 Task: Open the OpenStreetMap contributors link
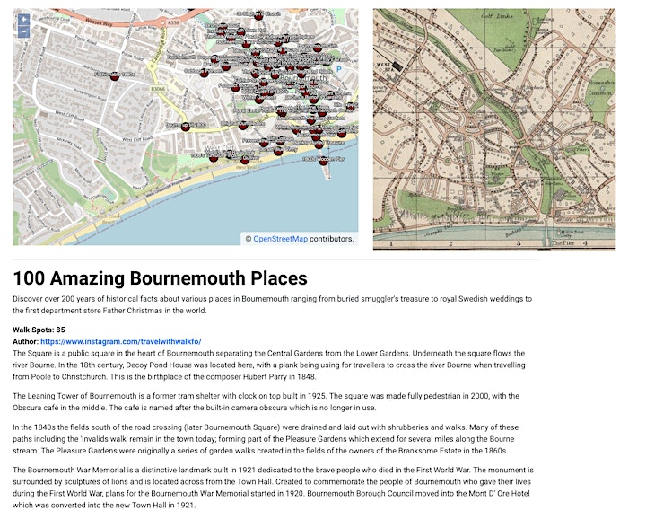tap(280, 239)
